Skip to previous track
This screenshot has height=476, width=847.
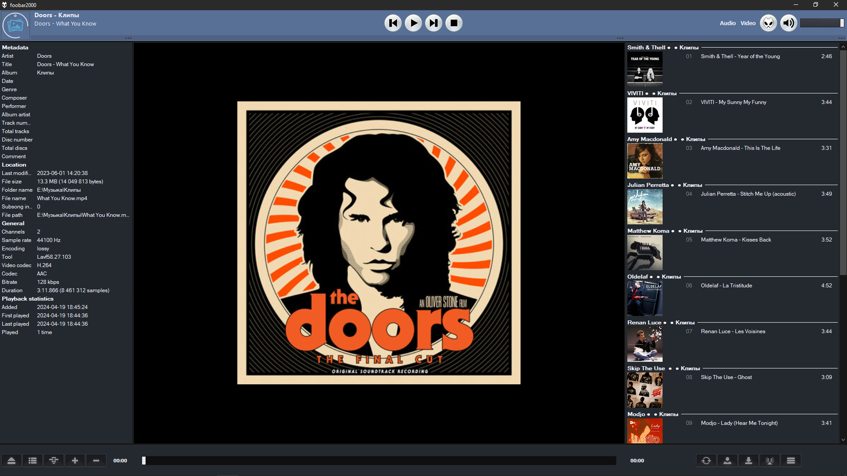click(393, 23)
